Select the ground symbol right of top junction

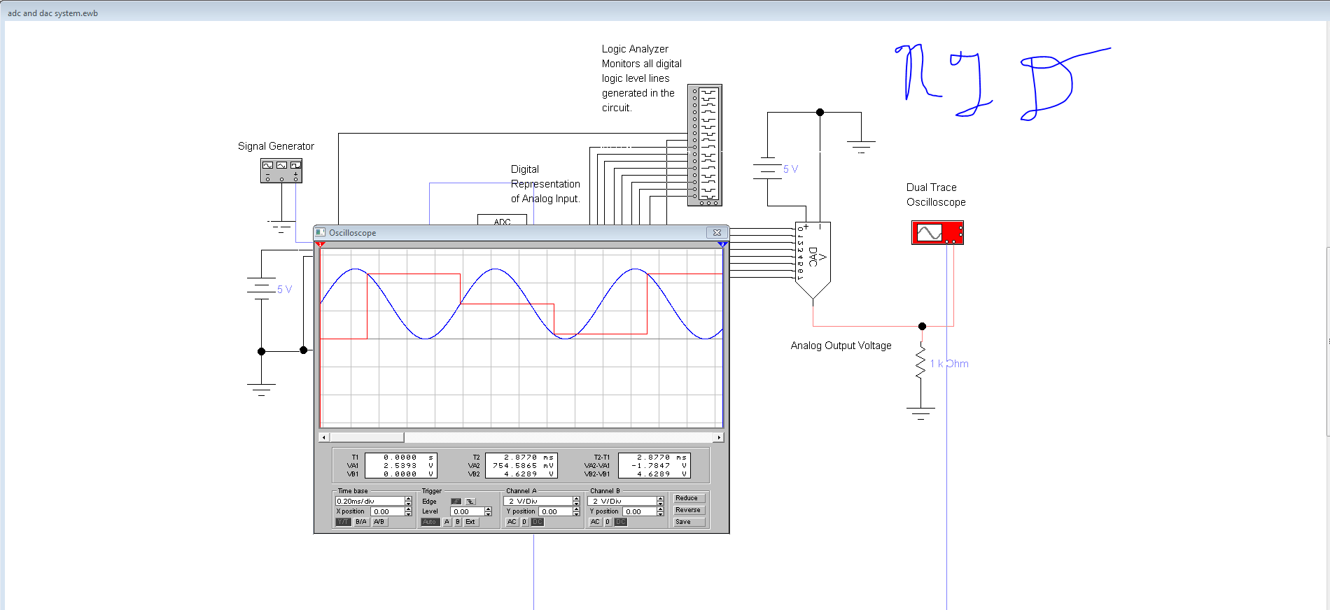coord(861,147)
